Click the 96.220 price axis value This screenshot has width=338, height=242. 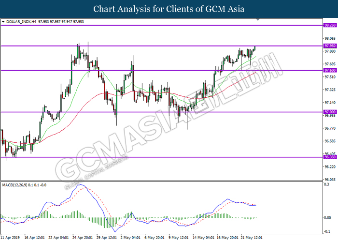(330, 167)
